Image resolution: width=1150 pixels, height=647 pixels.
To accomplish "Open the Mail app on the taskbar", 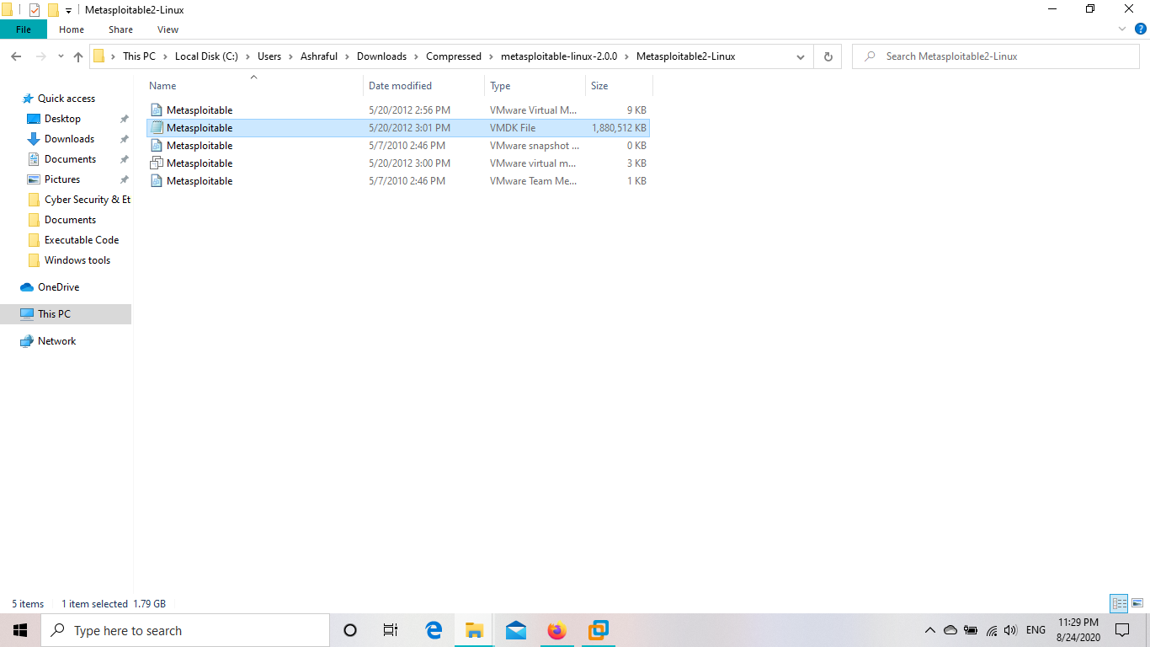I will pyautogui.click(x=515, y=629).
